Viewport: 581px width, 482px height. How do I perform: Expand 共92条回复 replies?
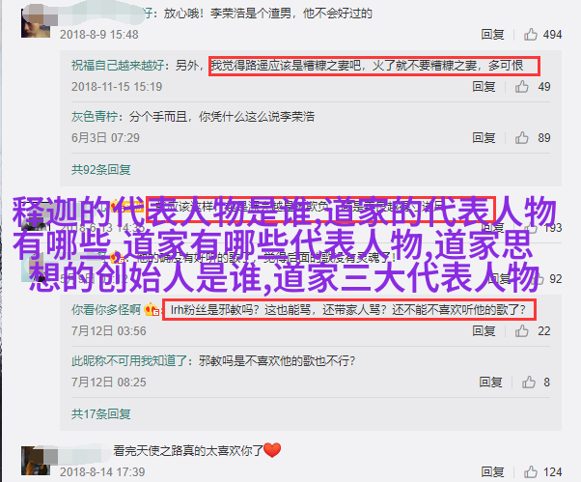(100, 170)
